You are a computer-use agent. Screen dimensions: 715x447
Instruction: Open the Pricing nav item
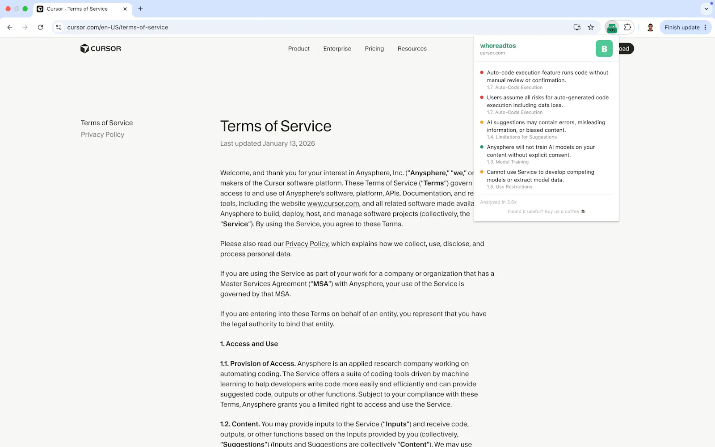374,49
